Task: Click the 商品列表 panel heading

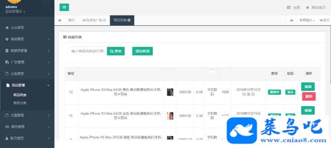Action: coord(72,37)
